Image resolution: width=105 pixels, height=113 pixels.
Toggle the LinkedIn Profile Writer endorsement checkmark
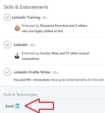tap(7, 72)
